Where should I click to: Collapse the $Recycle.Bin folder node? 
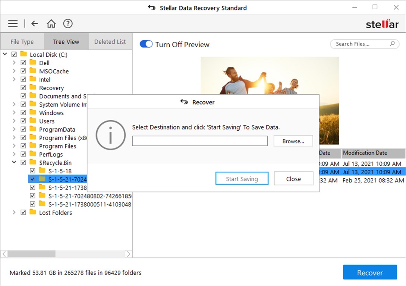point(14,162)
